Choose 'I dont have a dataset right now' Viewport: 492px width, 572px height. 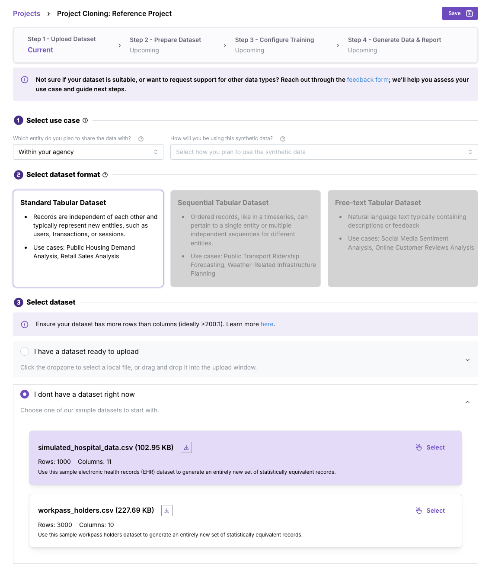[x=25, y=394]
